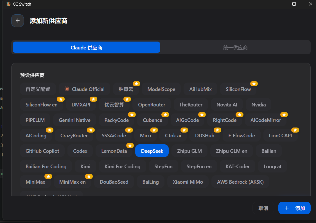Select CTok.ai preset
The image size is (316, 223).
tap(173, 136)
